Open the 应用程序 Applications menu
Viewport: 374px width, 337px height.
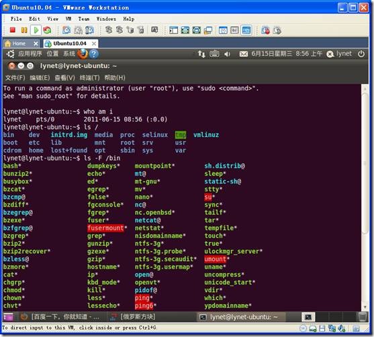(30, 54)
